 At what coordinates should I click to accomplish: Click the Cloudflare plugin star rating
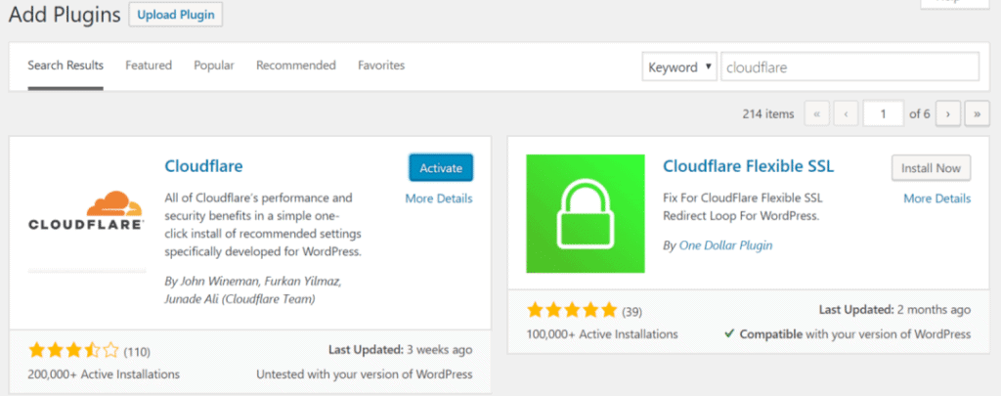(x=74, y=350)
